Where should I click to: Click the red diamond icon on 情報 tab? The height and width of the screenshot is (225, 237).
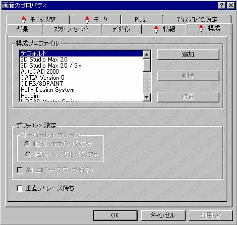(x=156, y=29)
